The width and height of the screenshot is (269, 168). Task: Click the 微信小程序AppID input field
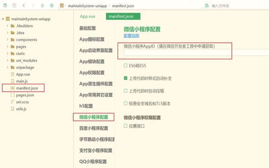196,52
